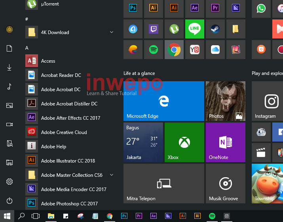Click the Instagram tile
This screenshot has width=283, height=222.
coord(272,101)
